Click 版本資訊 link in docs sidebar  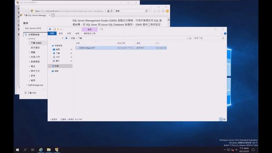tap(35, 48)
